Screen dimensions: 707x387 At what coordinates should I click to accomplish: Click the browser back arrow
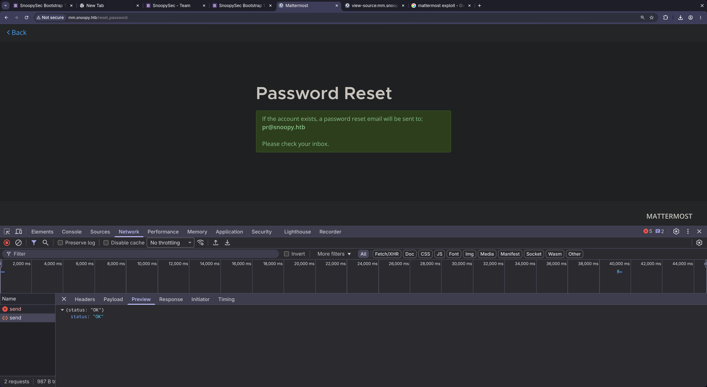[x=6, y=17]
